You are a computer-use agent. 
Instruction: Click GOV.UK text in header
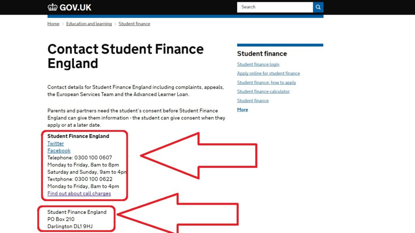75,7
